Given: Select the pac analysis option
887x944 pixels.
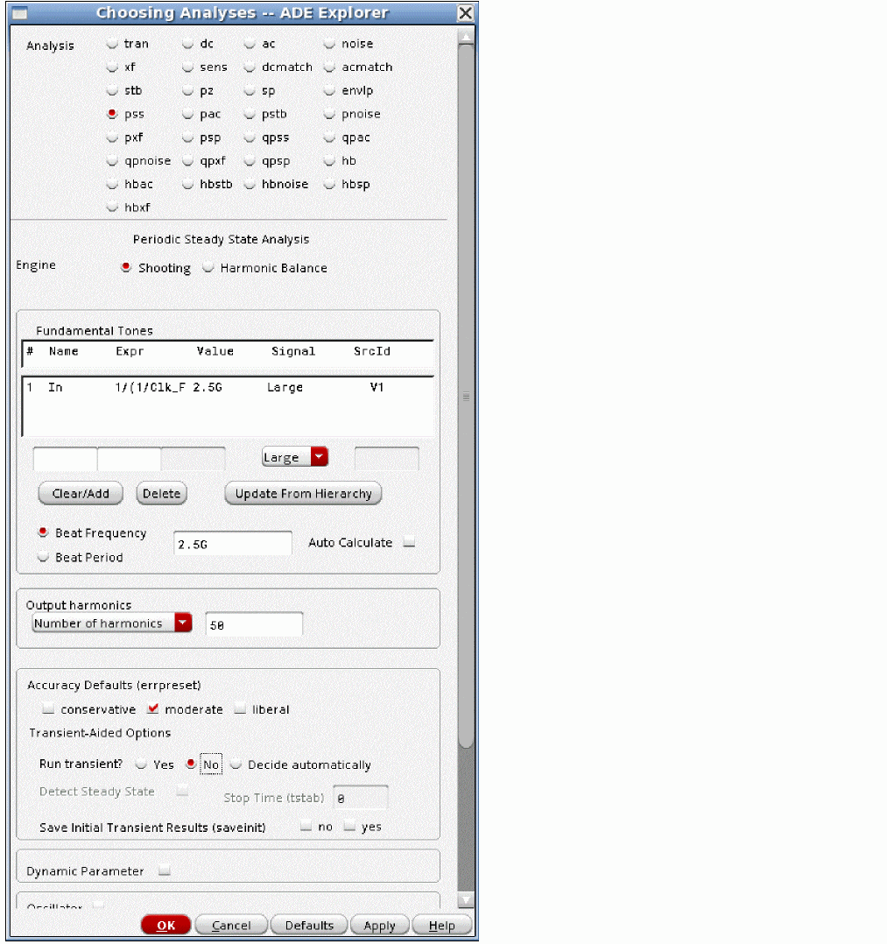Looking at the screenshot, I should click(x=188, y=114).
